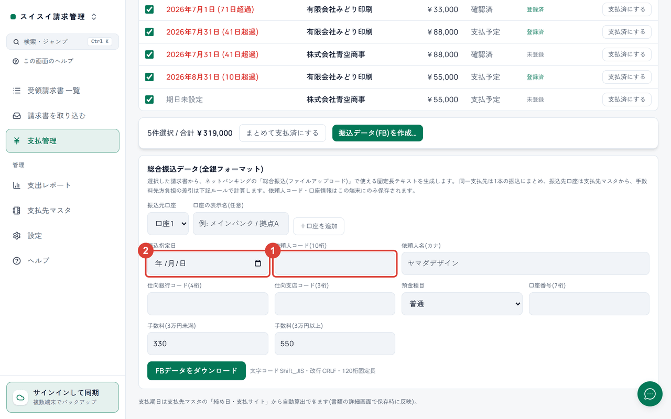Image resolution: width=671 pixels, height=419 pixels.
Task: Click the 手数料(3万円以上) field showing 550
Action: pos(335,344)
